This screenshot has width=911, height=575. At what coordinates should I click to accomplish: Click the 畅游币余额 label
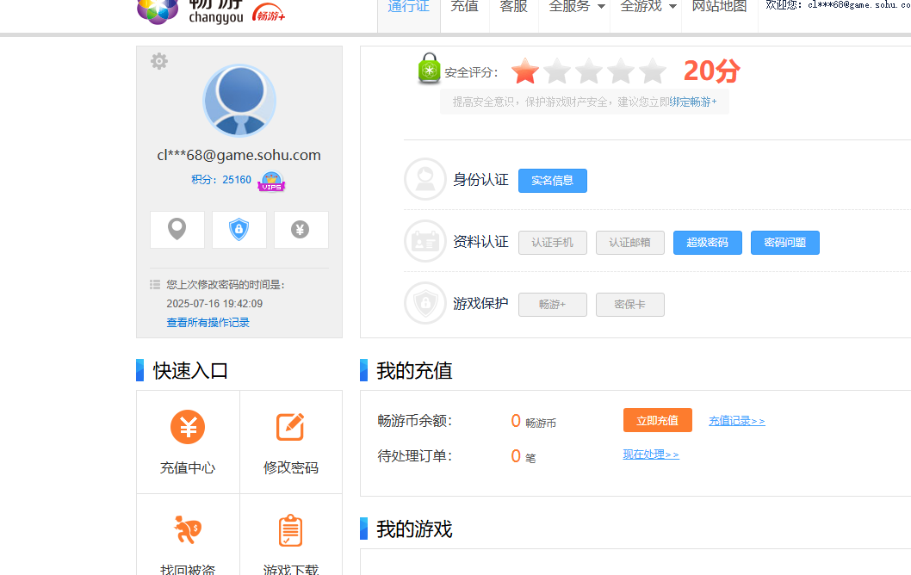click(415, 421)
